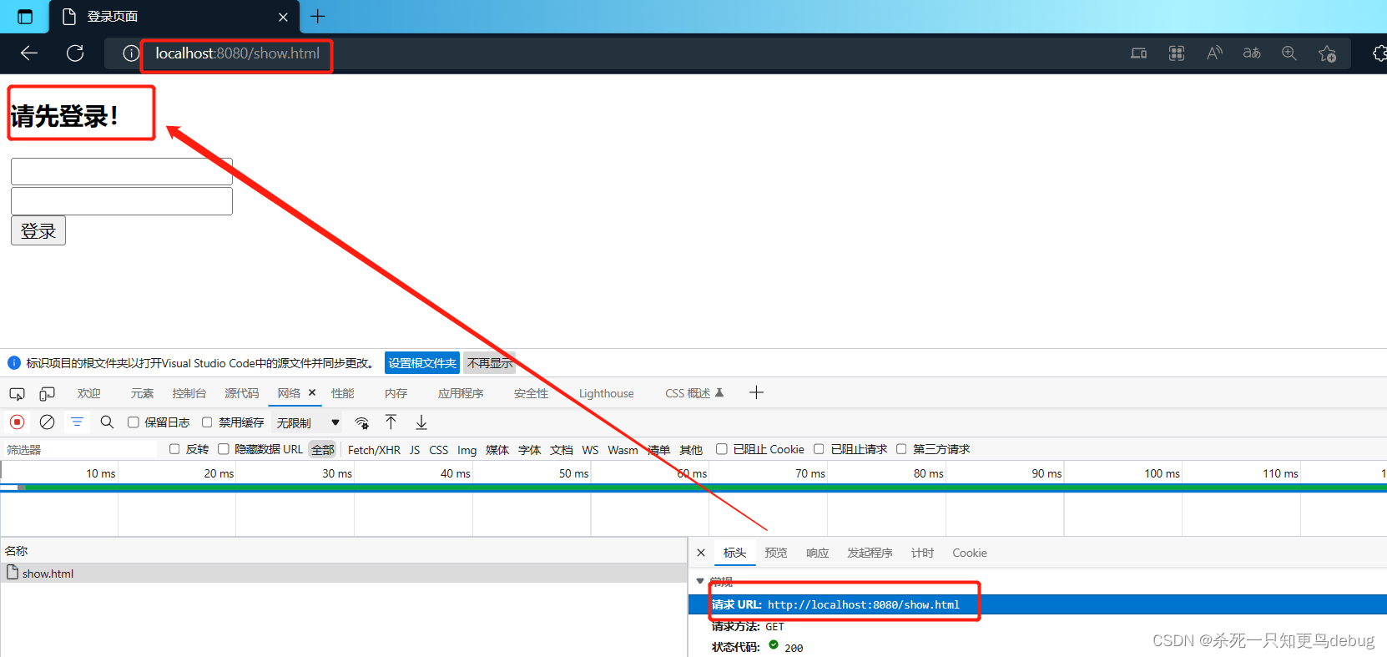Toggle device emulation icon in DevTools
Screen dimensions: 1387x657
[x=48, y=393]
